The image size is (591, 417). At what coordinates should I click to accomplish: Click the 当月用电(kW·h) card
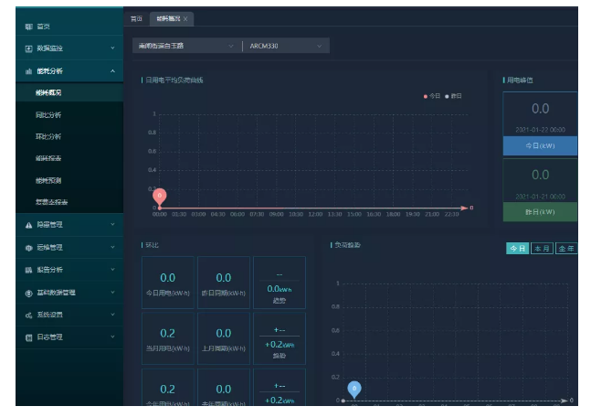pos(168,338)
